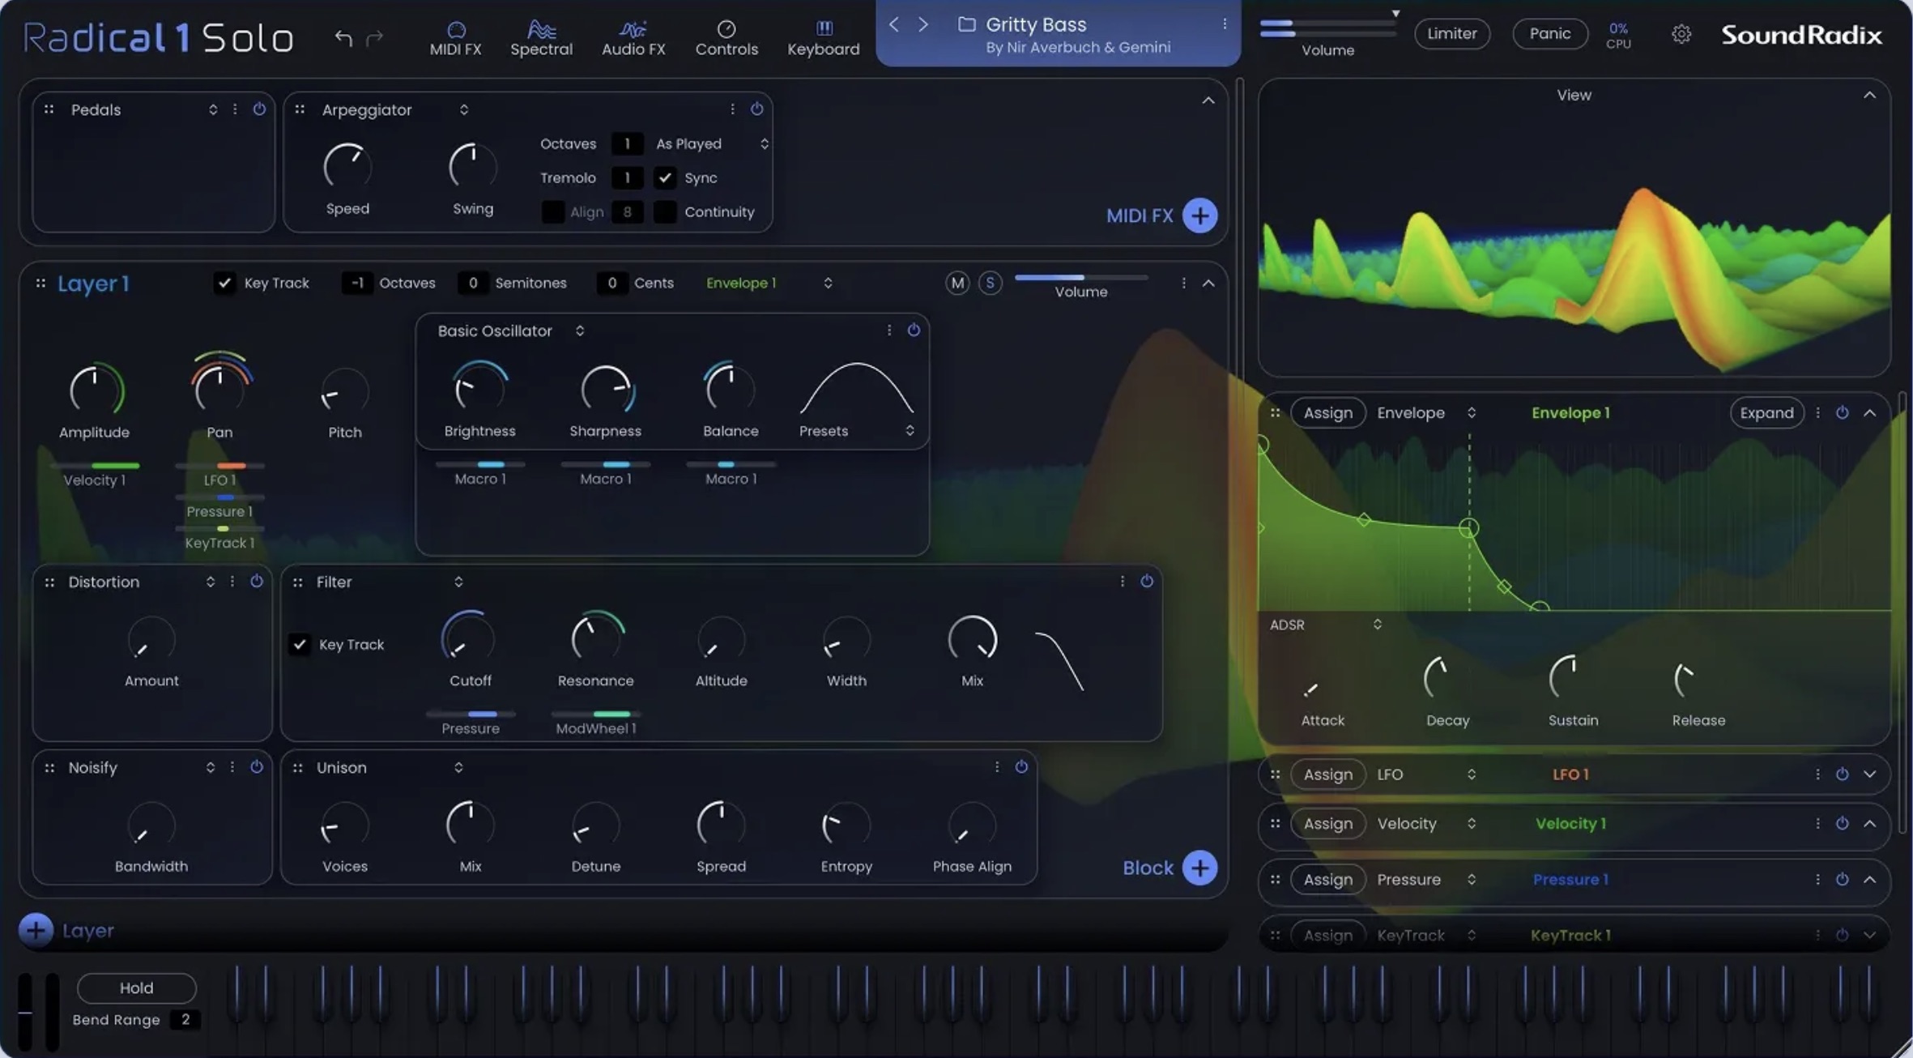Solo Layer 1 with the S button
1913x1058 pixels.
coord(990,283)
